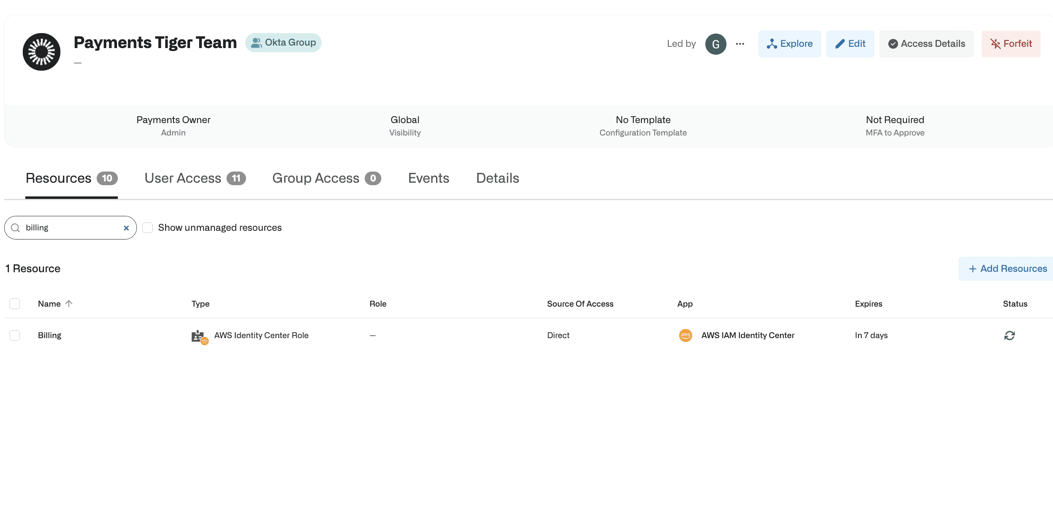
Task: Select the Billing row checkbox
Action: pos(15,335)
